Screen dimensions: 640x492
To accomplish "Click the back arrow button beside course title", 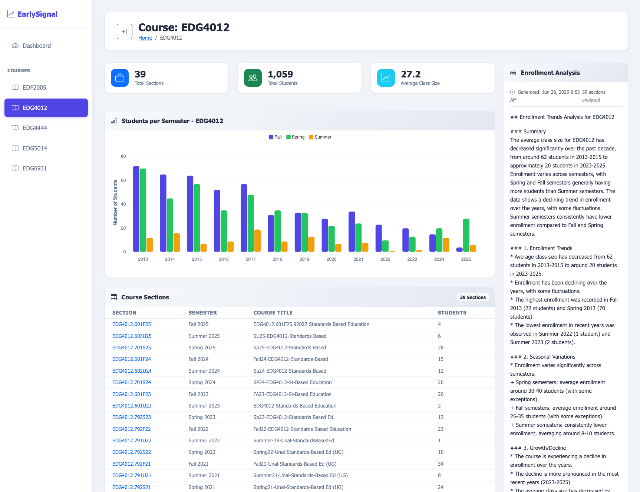I will pos(124,31).
